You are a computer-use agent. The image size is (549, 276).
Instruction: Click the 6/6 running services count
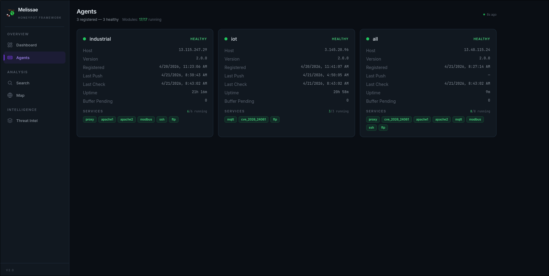197,111
